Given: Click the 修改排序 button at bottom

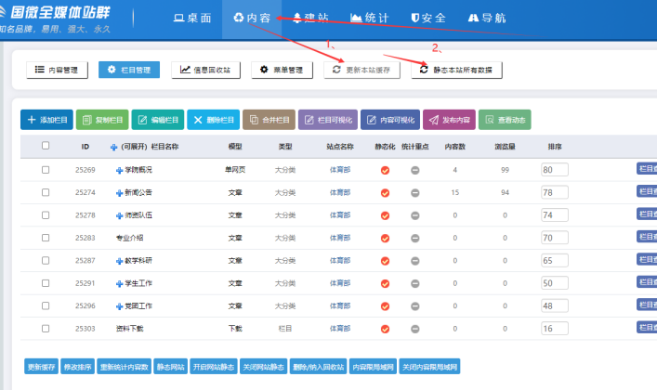Looking at the screenshot, I should (x=75, y=368).
